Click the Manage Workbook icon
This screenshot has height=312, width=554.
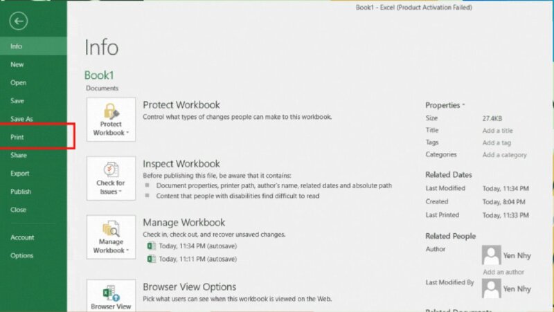111,228
